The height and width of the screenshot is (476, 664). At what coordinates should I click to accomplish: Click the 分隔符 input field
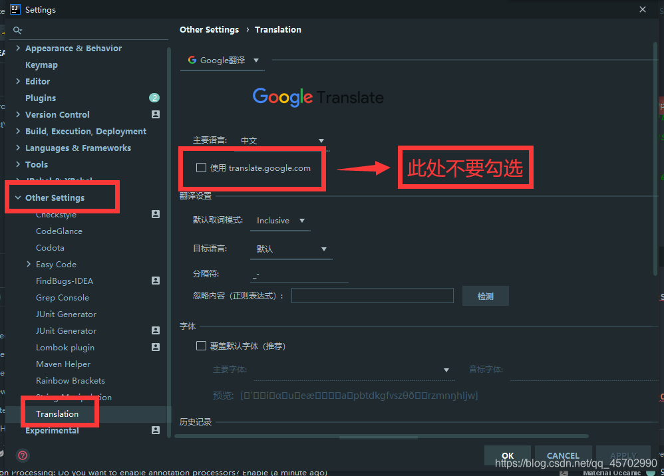[x=299, y=274]
